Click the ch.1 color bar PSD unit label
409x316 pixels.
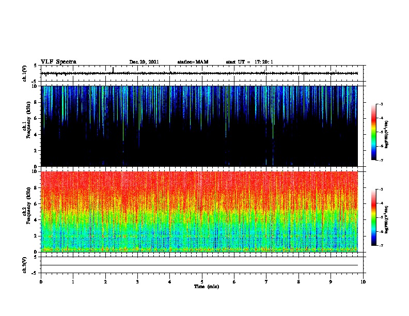coord(387,134)
